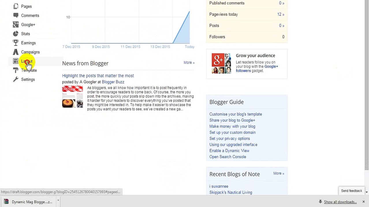369x207 pixels.
Task: Open the Stats section
Action: (x=25, y=34)
